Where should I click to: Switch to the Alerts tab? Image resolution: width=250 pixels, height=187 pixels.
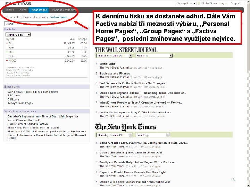pos(23,10)
